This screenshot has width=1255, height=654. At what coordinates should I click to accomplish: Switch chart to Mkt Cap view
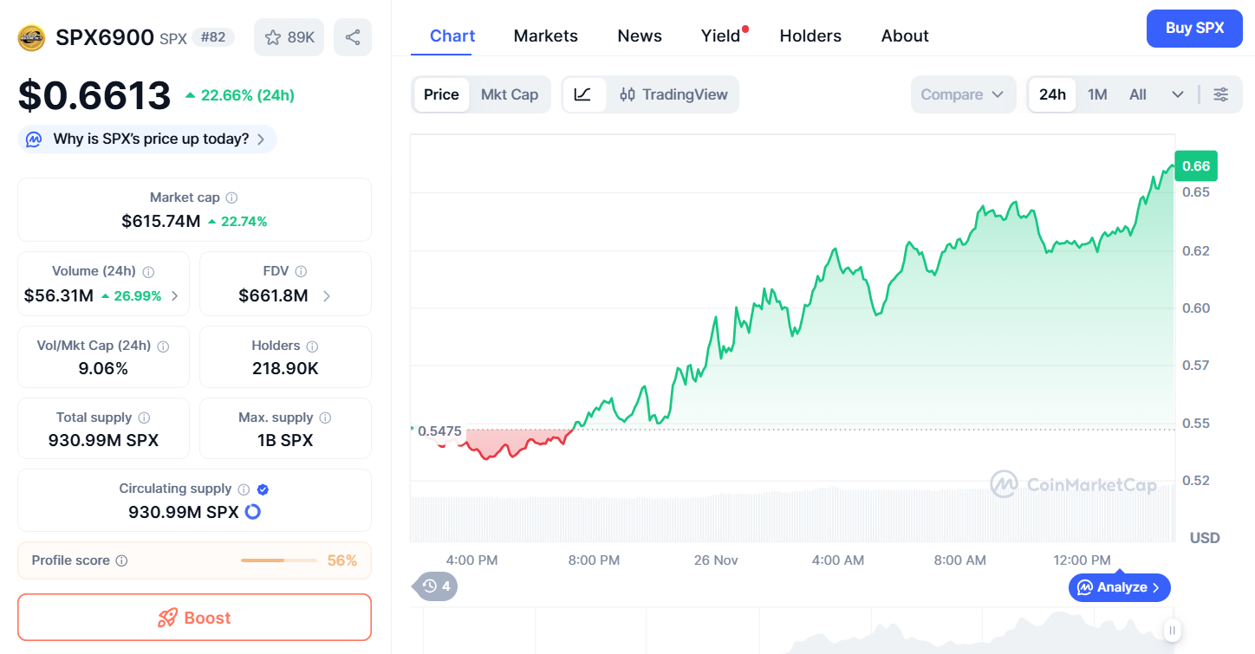tap(510, 94)
